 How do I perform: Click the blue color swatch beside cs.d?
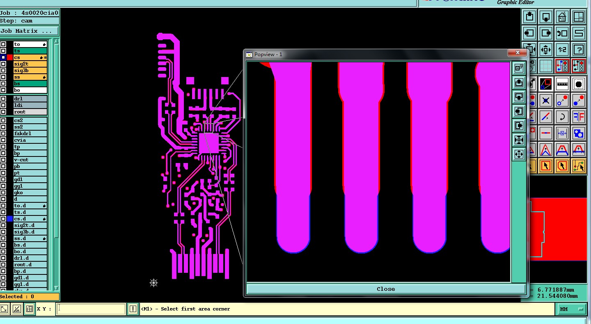coord(10,219)
